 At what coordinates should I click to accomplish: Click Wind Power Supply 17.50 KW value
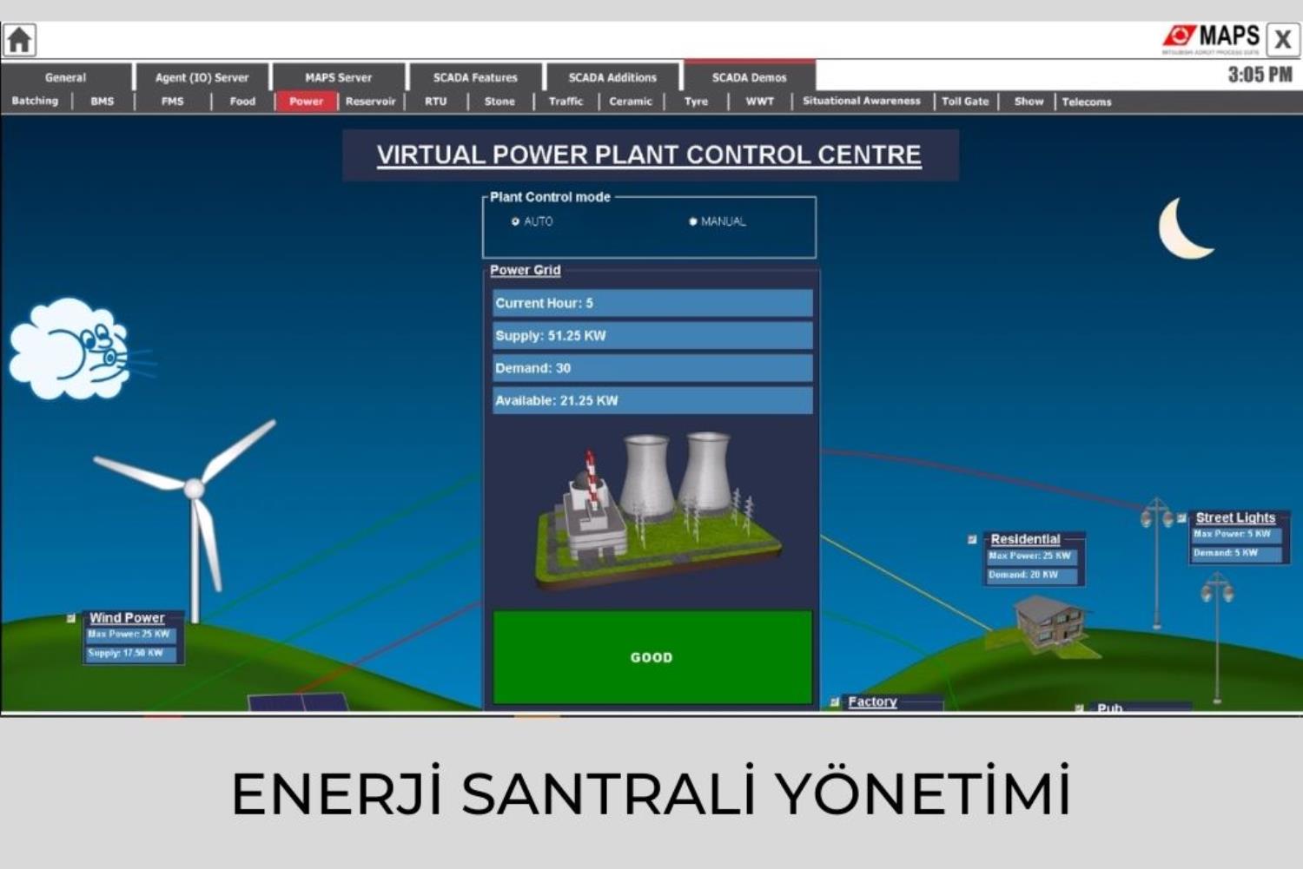130,653
